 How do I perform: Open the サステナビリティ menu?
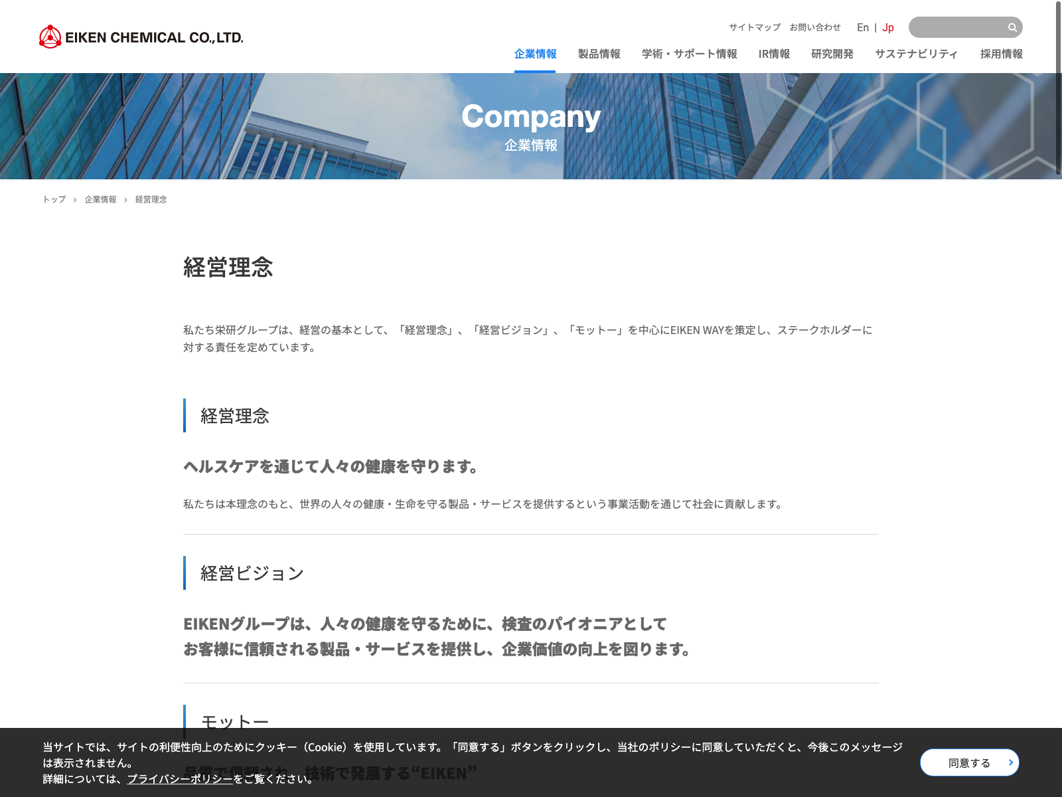coord(917,54)
